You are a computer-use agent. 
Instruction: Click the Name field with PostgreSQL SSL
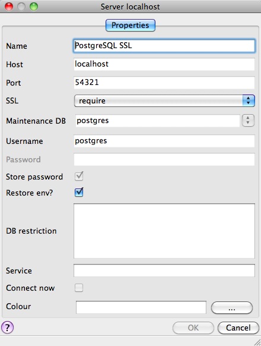point(164,46)
